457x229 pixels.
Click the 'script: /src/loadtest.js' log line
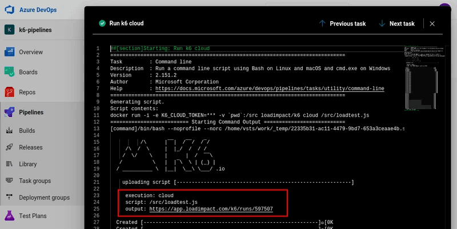tap(161, 202)
